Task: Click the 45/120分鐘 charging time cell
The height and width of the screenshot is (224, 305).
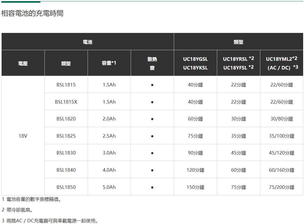Action: click(282, 153)
